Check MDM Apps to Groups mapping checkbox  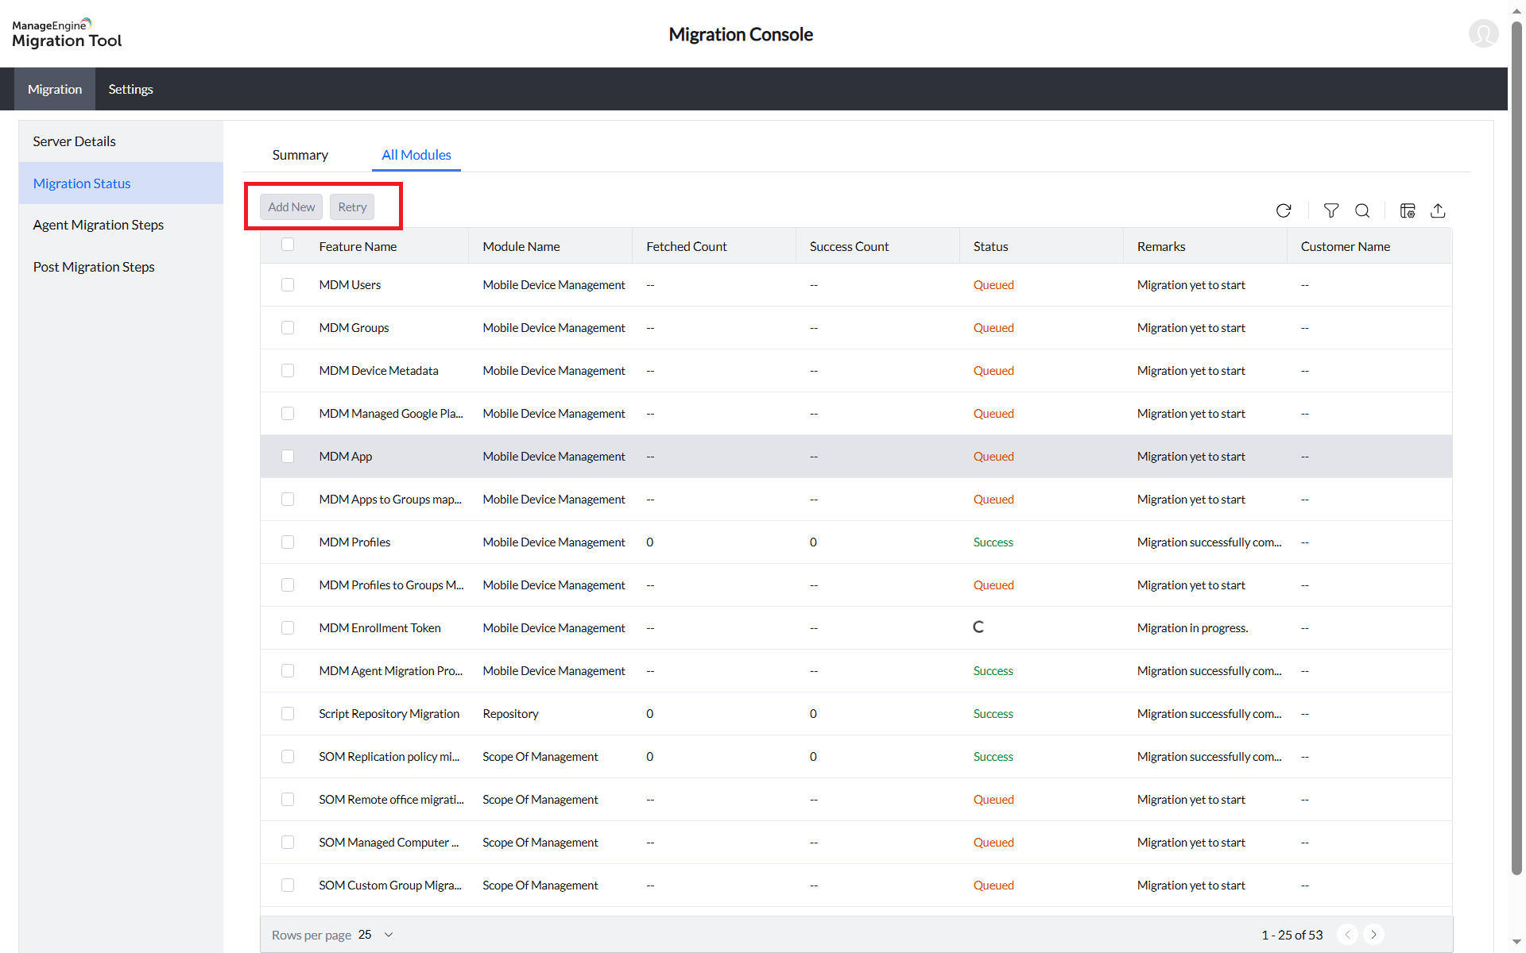(288, 500)
